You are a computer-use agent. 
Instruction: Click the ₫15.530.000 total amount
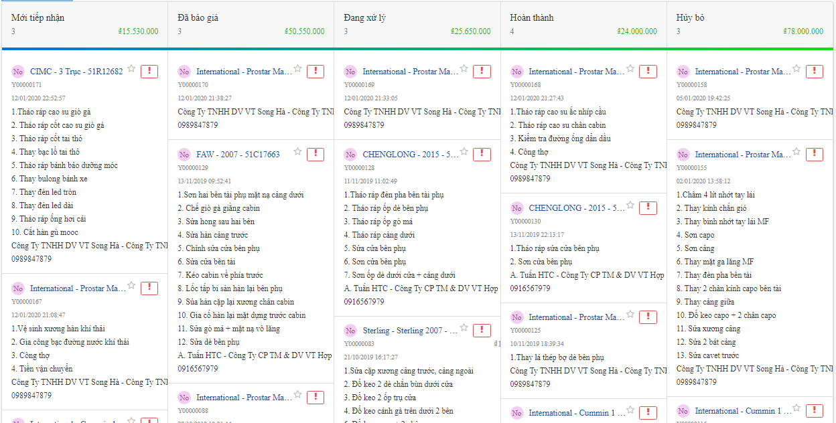coord(138,31)
